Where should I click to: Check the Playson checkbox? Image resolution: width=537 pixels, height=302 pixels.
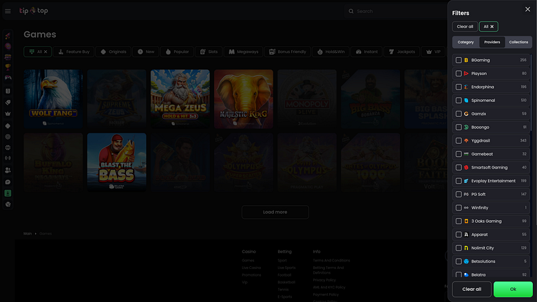(459, 74)
